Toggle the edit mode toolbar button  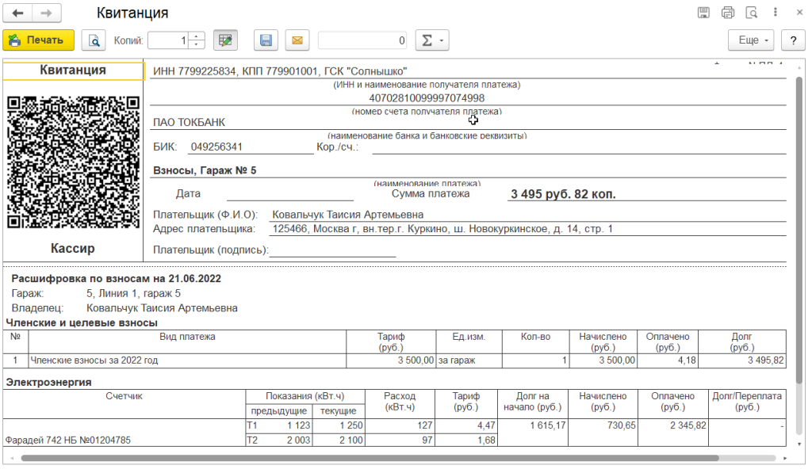tap(225, 40)
